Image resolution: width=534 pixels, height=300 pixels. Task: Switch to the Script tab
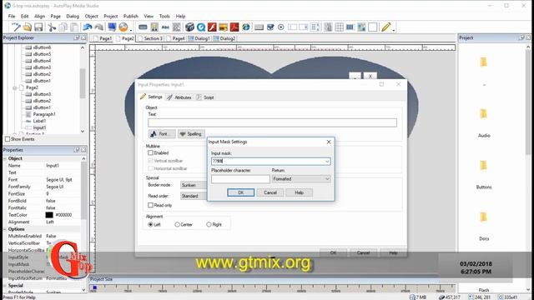pyautogui.click(x=205, y=97)
